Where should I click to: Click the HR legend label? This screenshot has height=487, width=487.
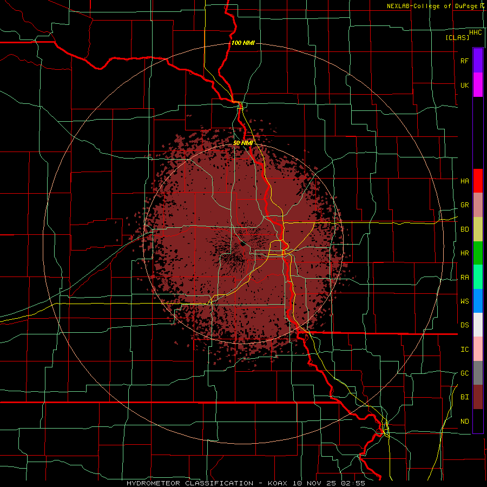tap(464, 253)
